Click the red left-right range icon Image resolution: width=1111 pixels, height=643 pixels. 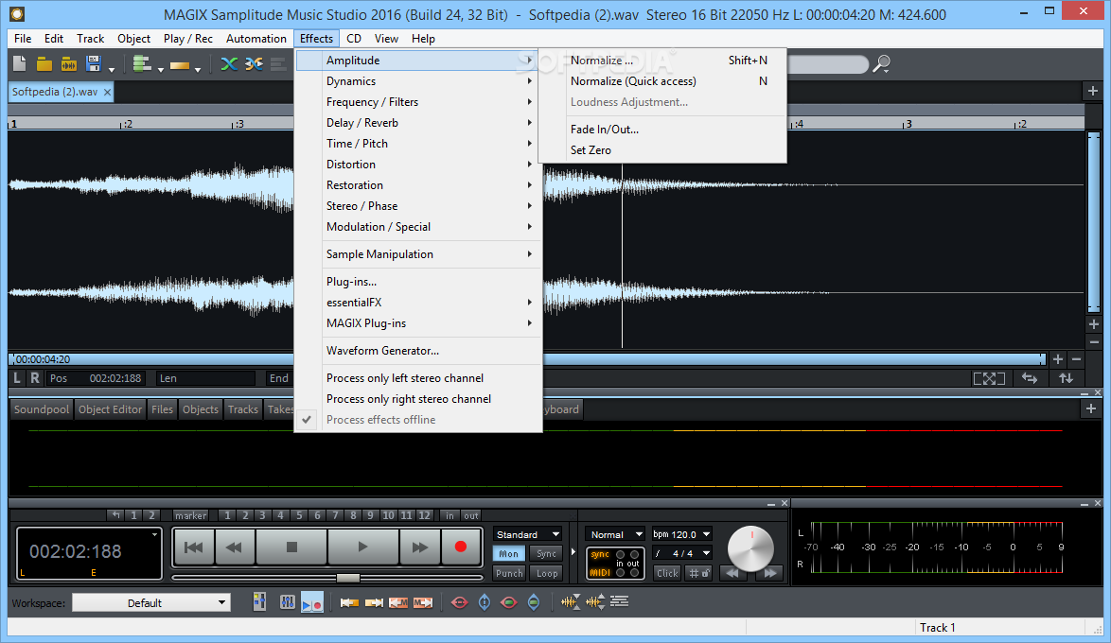[460, 602]
